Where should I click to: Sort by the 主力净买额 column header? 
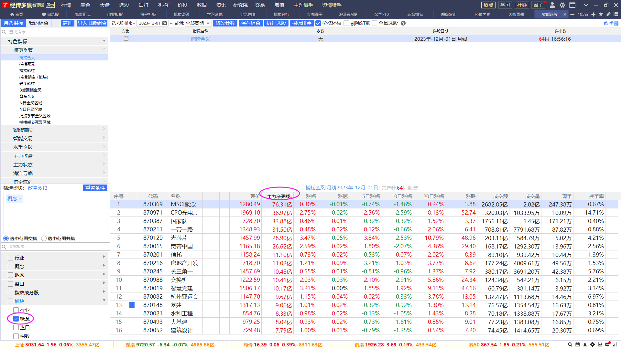(x=279, y=196)
